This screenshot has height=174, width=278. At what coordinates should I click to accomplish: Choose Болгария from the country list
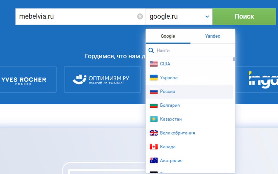coord(189,105)
